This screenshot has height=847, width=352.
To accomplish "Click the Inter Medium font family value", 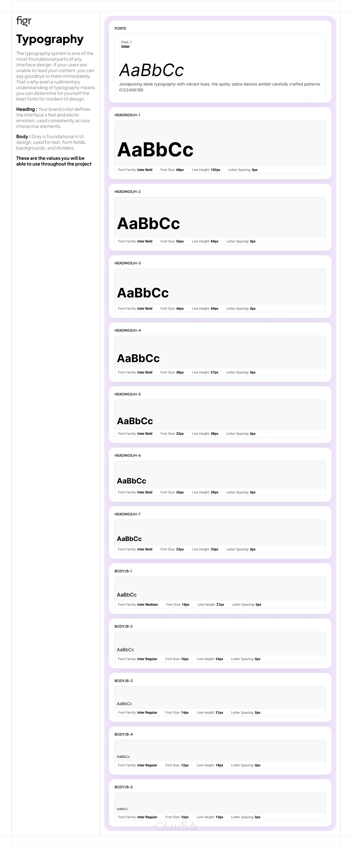I will point(147,605).
